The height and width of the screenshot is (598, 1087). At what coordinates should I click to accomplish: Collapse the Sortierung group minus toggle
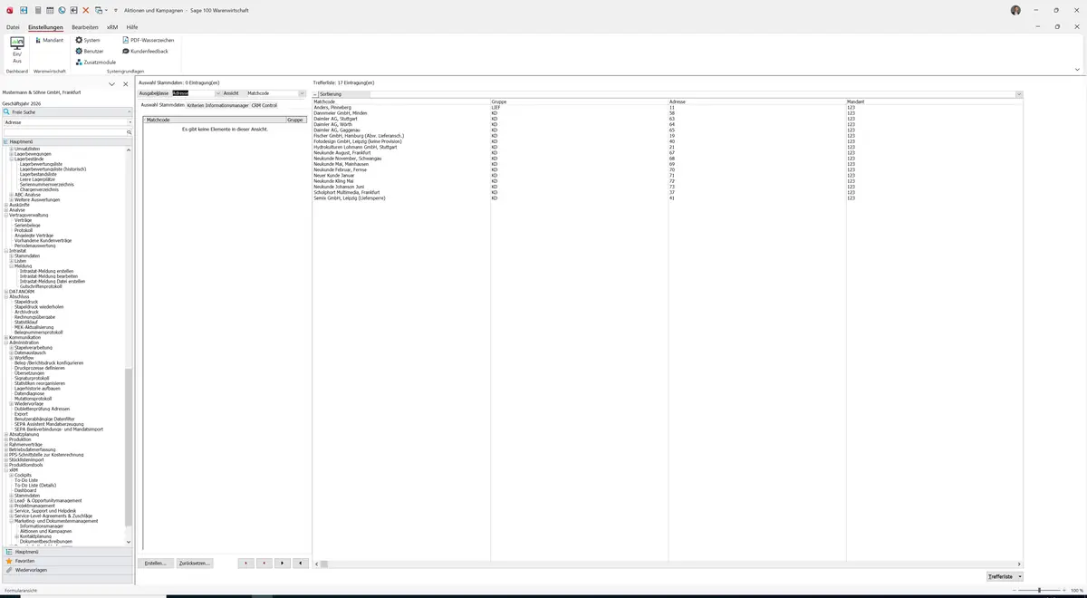click(315, 94)
